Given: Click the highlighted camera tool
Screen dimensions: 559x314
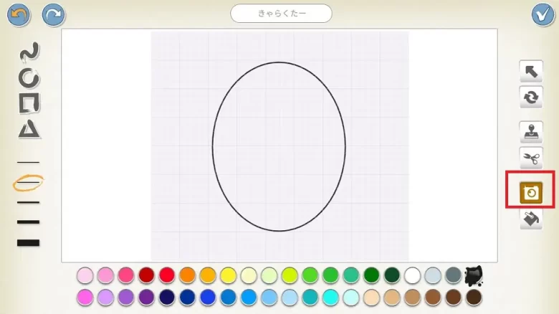Looking at the screenshot, I should pos(530,192).
